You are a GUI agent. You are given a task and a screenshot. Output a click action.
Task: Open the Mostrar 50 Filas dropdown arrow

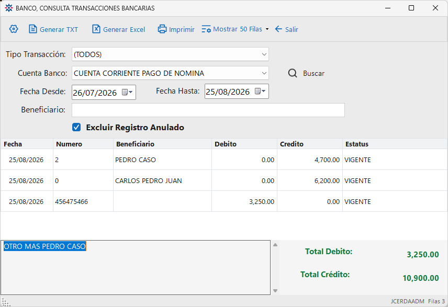[267, 29]
